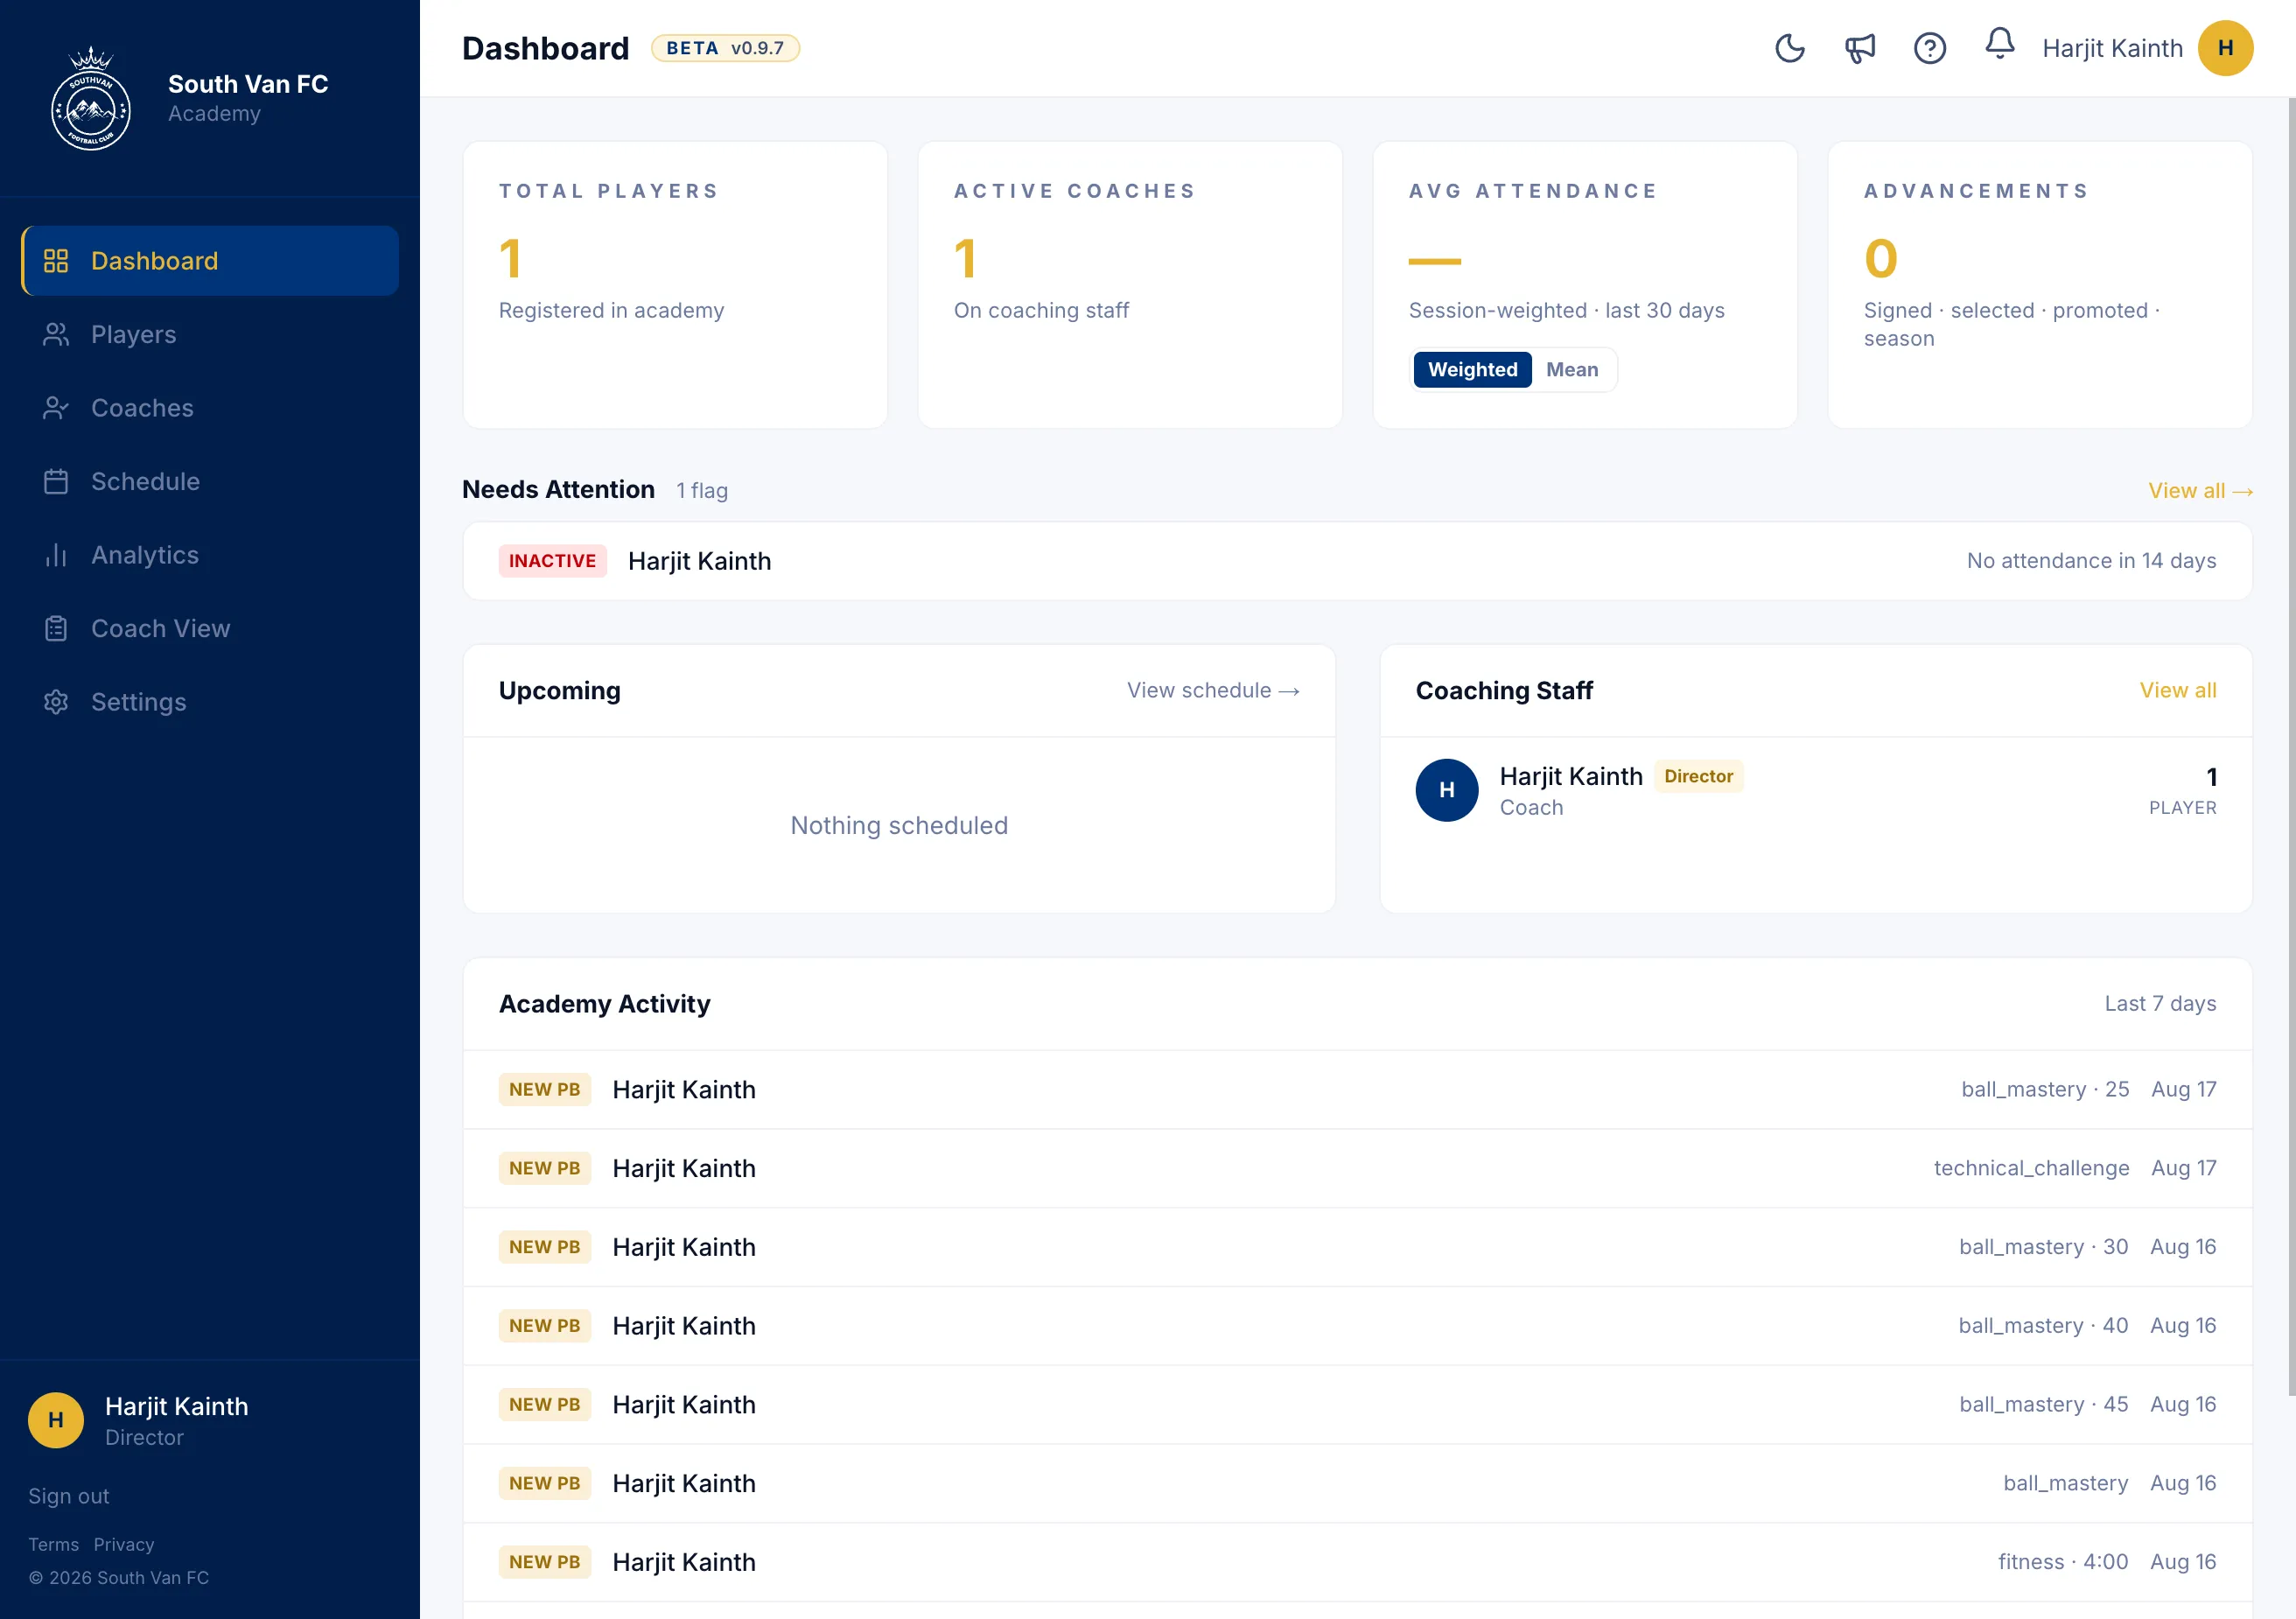Screen dimensions: 2296x1619
Task: Open notifications with the bell icon
Action: (1999, 44)
